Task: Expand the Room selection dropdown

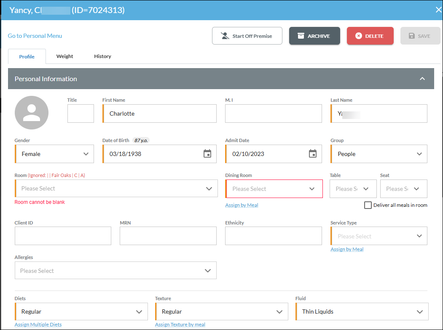Action: pos(116,188)
